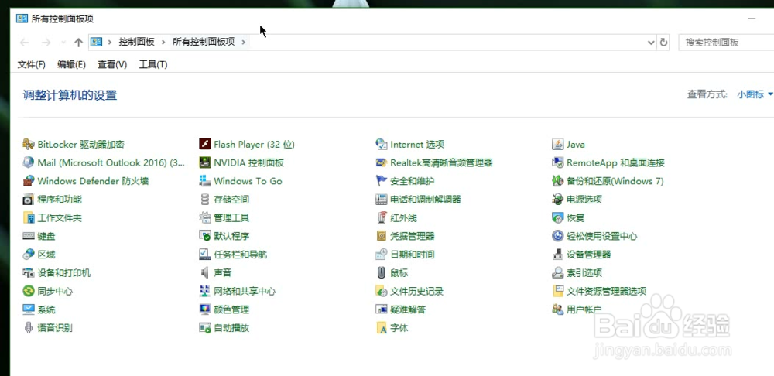Open the 系统 monitor icon
Screen dimensions: 774x376
29,309
